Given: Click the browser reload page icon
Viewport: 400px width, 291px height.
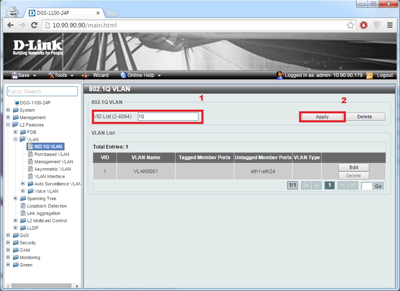Looking at the screenshot, I should coord(34,25).
